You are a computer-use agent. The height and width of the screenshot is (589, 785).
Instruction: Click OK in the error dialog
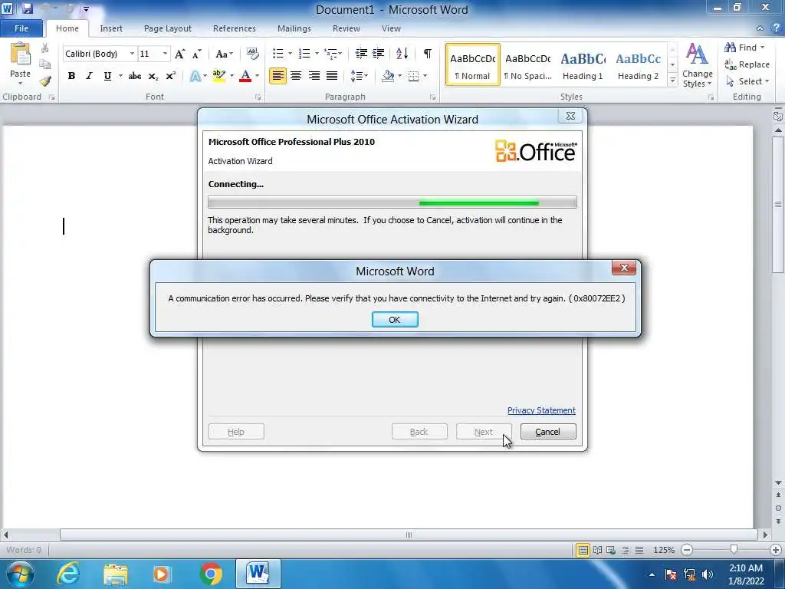pos(395,320)
